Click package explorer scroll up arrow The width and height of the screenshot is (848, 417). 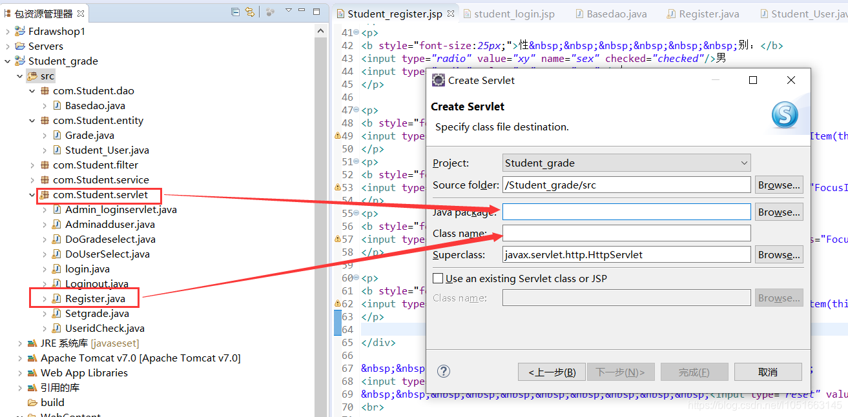coord(321,30)
